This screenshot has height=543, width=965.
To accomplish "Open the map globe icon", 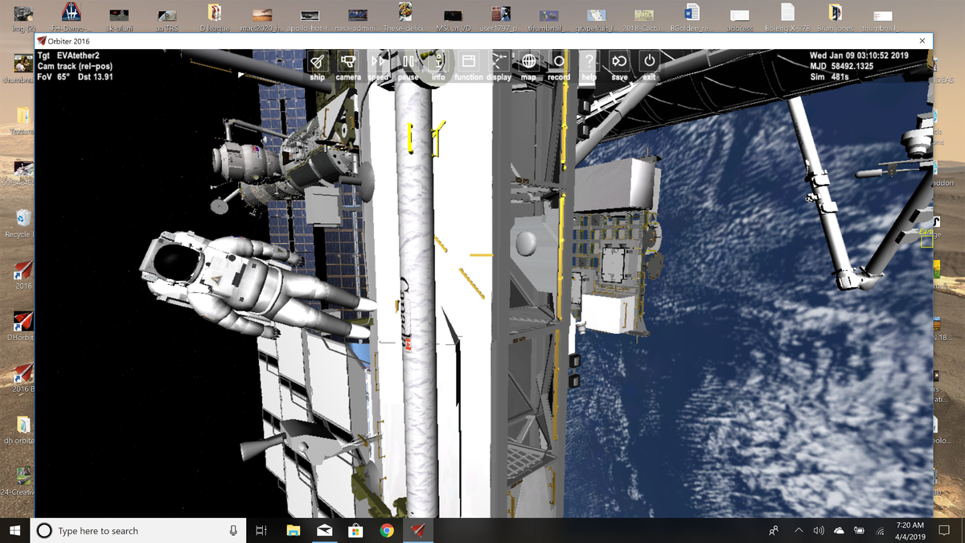I will point(528,62).
